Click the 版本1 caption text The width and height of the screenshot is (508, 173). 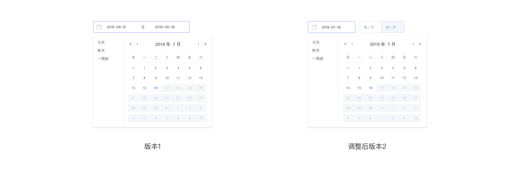pyautogui.click(x=152, y=146)
